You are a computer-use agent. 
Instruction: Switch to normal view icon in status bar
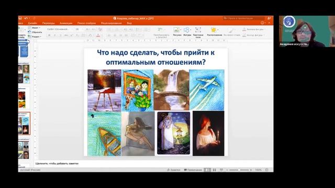207,170
